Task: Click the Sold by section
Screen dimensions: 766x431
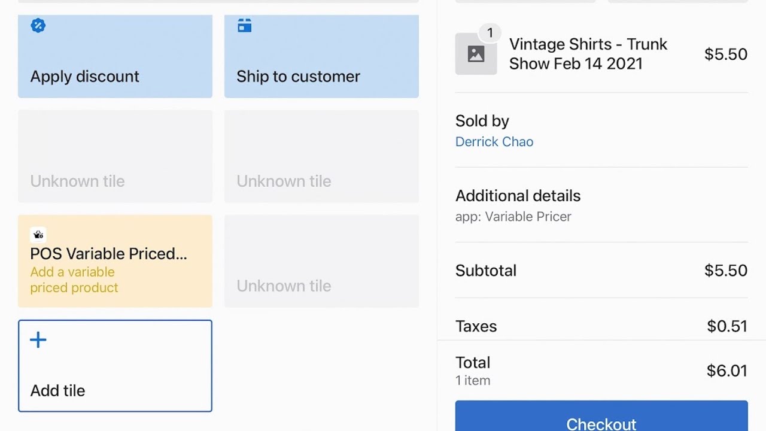Action: tap(601, 130)
